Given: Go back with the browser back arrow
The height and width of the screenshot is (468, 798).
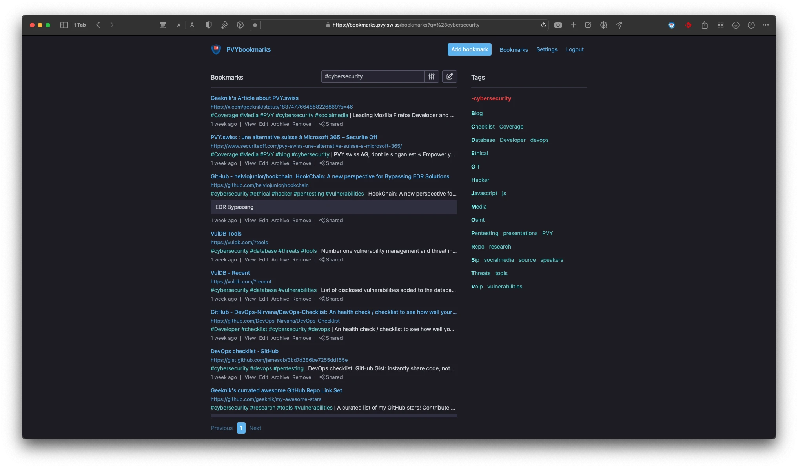Looking at the screenshot, I should pyautogui.click(x=98, y=25).
